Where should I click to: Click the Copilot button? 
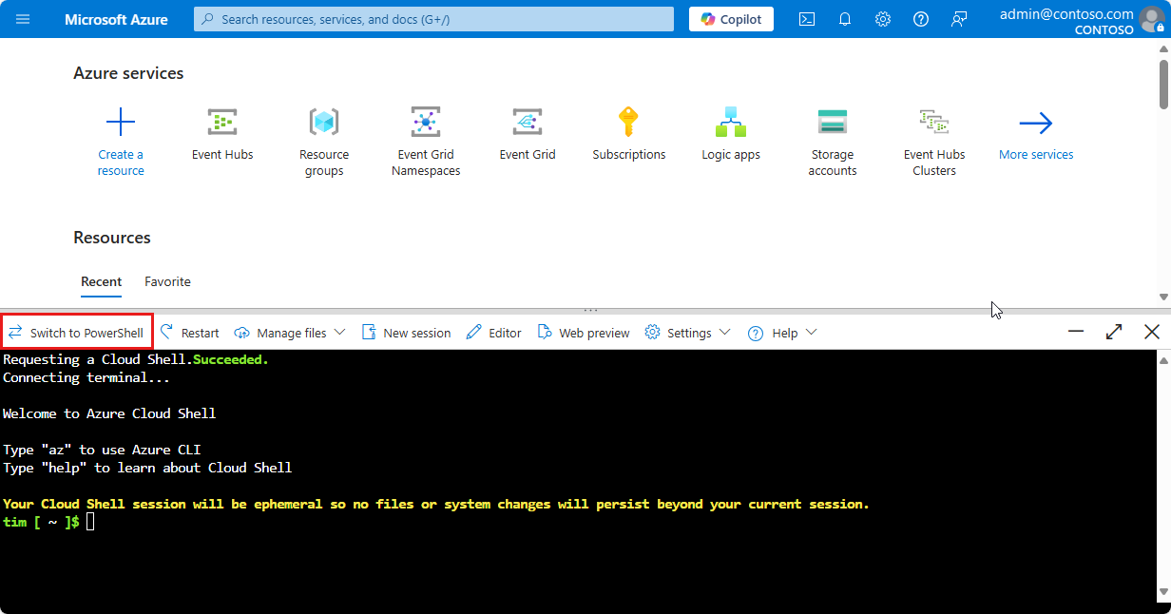pos(731,19)
